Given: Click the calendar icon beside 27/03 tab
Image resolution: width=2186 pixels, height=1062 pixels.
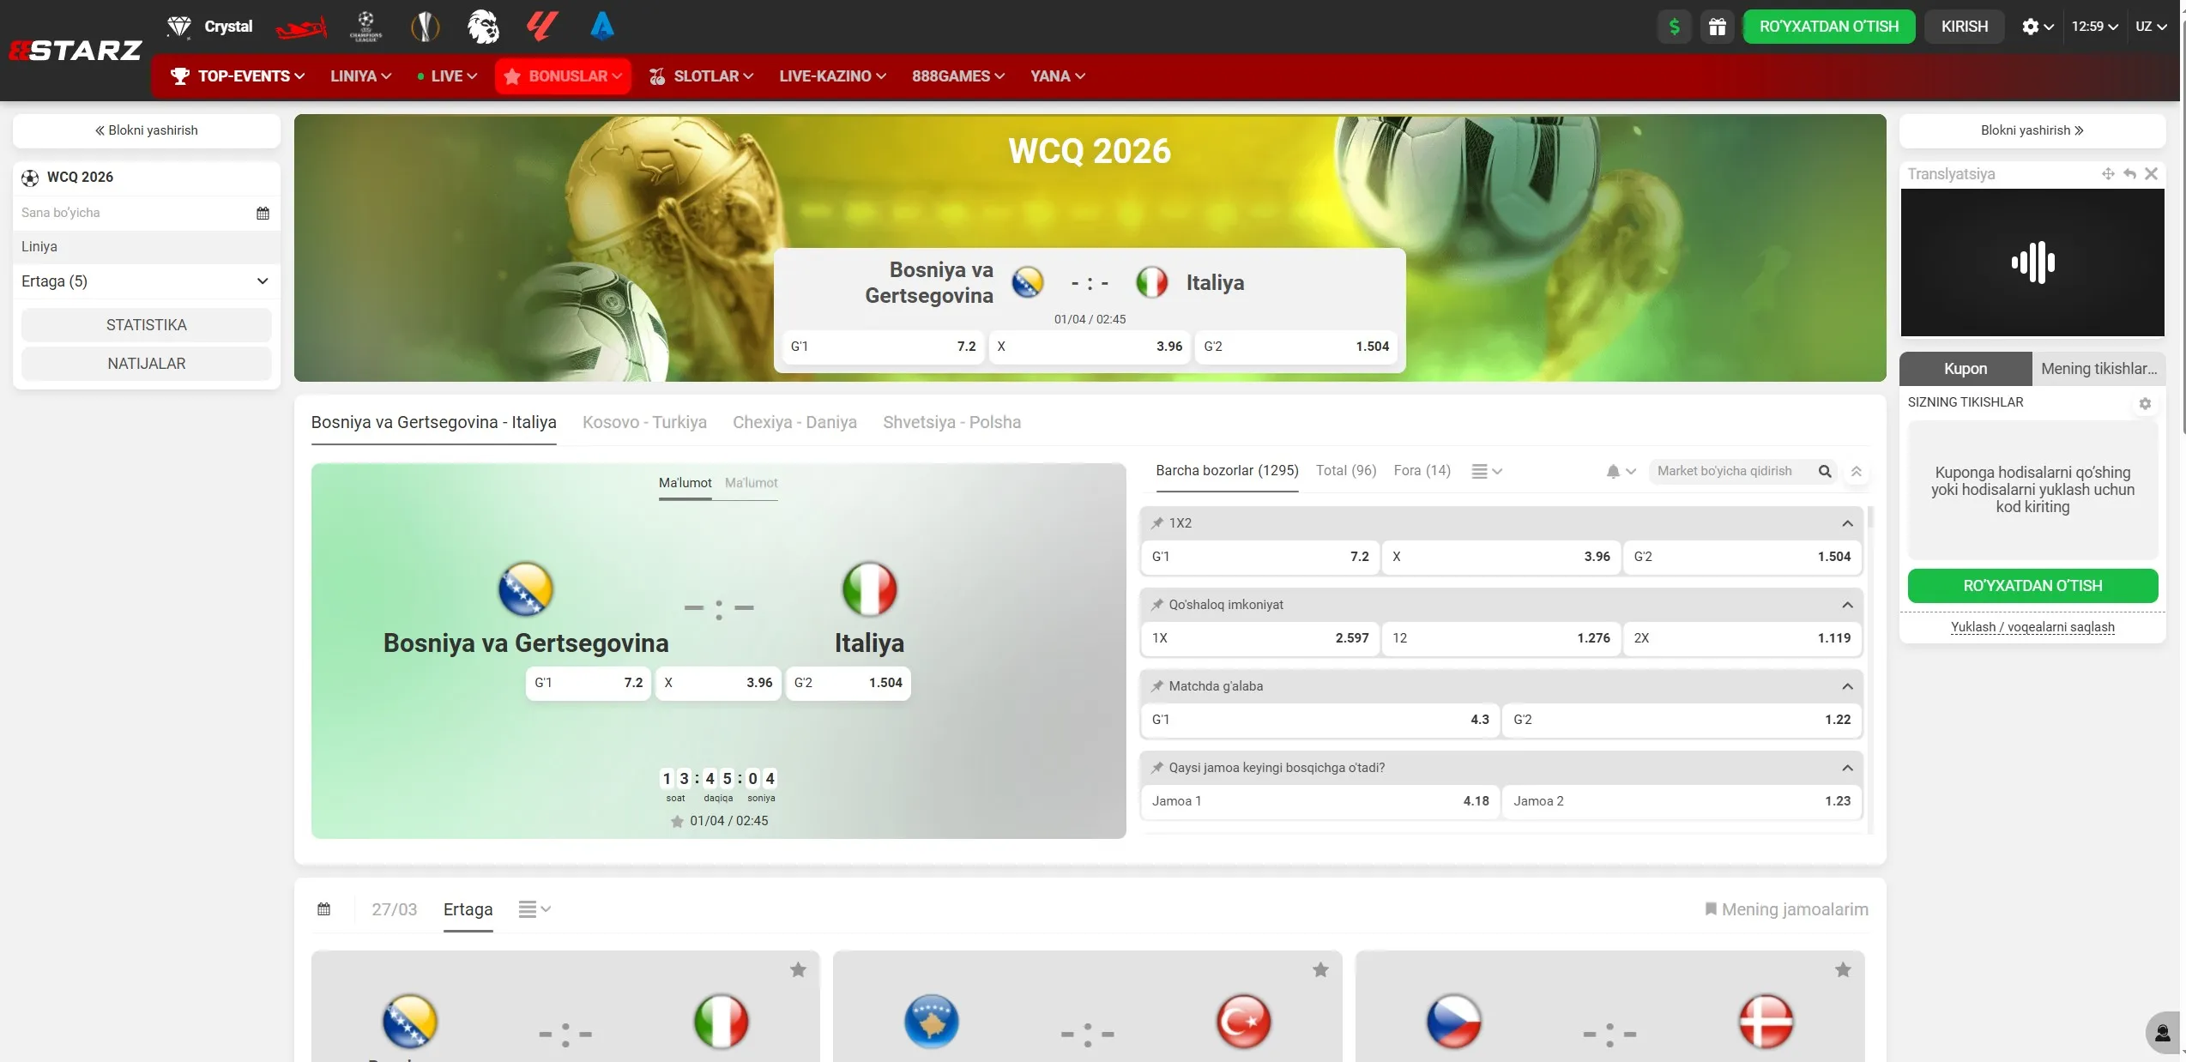Looking at the screenshot, I should [x=323, y=909].
